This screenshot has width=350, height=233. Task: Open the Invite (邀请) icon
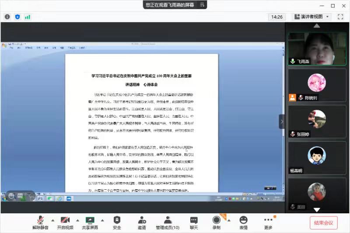[x=142, y=220]
